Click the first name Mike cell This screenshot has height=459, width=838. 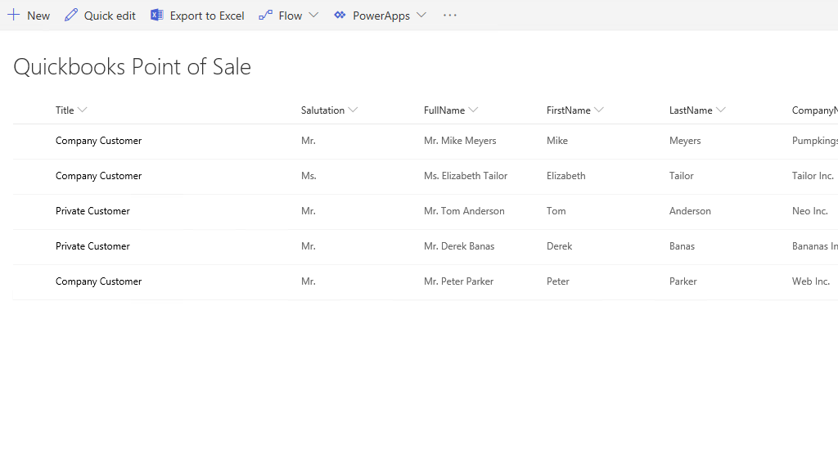(556, 141)
